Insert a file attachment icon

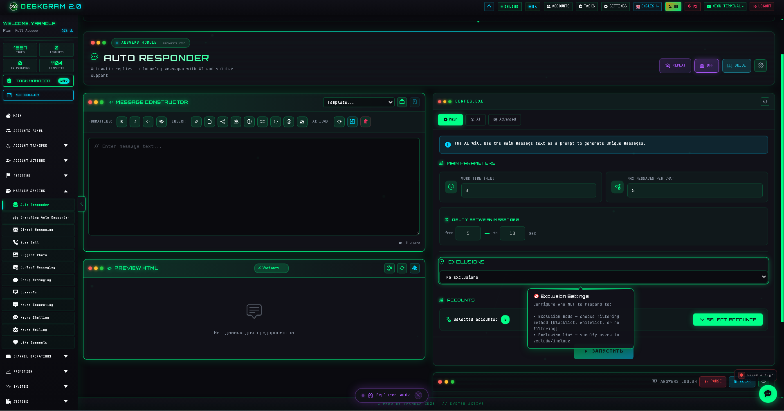[x=209, y=121]
